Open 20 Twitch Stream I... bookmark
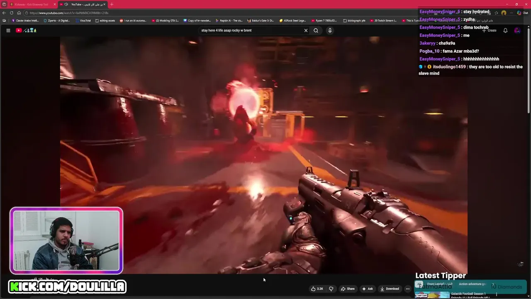531x299 pixels. (x=383, y=20)
